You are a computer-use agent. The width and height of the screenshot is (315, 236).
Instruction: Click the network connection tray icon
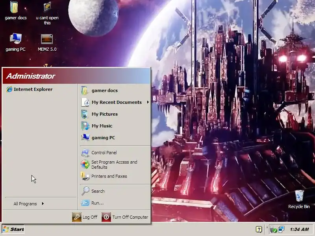(281, 229)
